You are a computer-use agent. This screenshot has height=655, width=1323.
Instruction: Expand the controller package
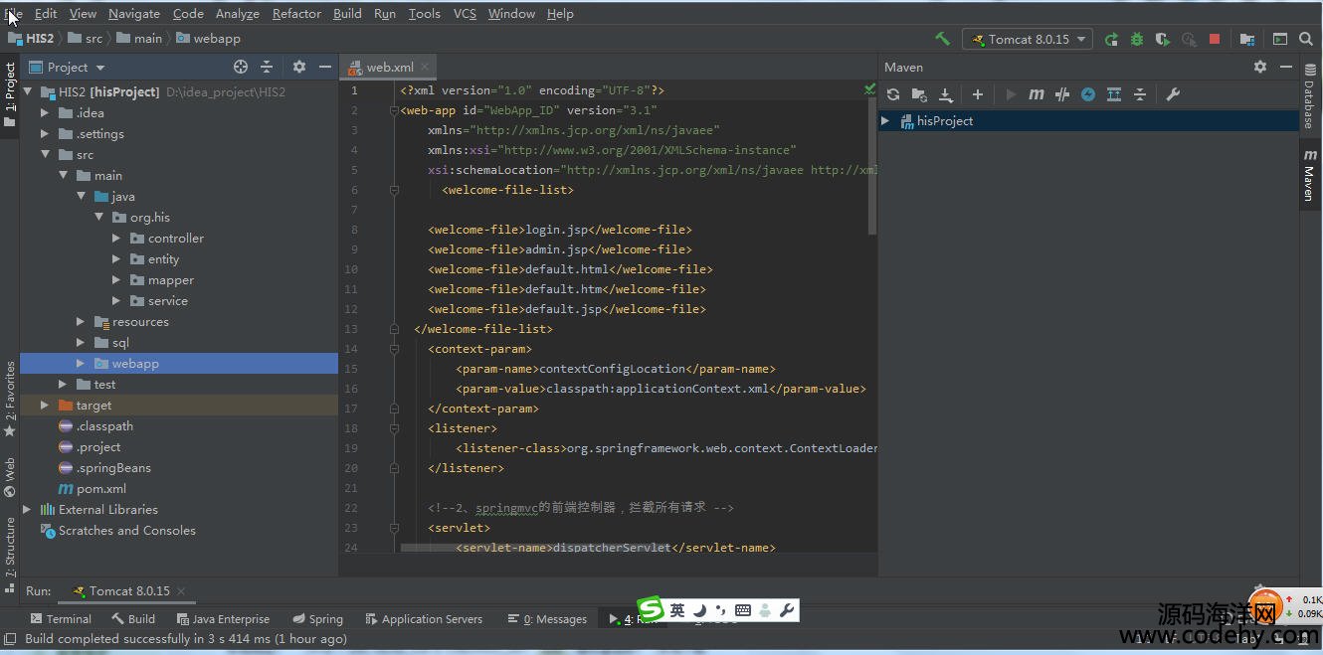[116, 238]
